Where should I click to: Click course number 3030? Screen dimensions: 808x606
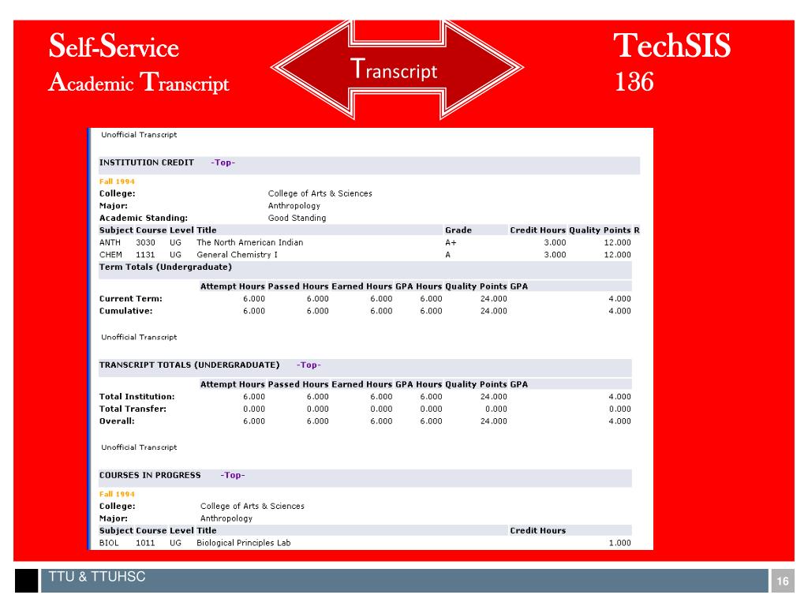tap(145, 243)
